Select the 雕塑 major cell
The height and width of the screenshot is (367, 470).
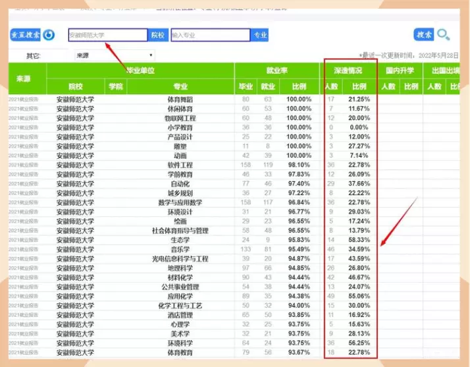pos(180,146)
